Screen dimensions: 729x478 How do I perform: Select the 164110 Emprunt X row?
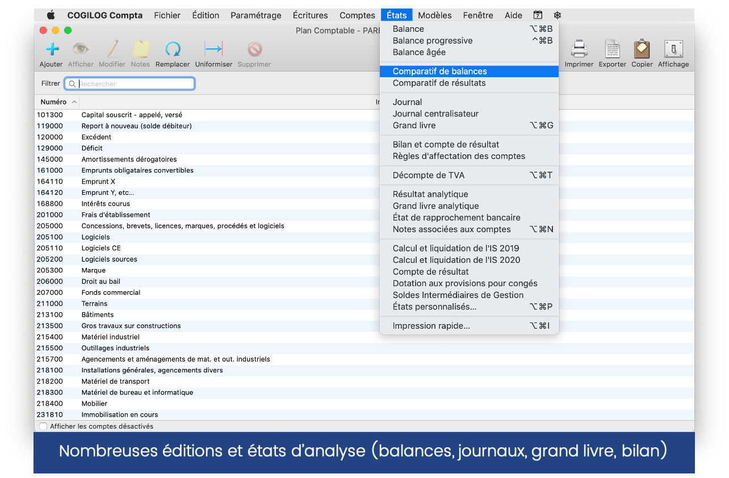tap(364, 182)
